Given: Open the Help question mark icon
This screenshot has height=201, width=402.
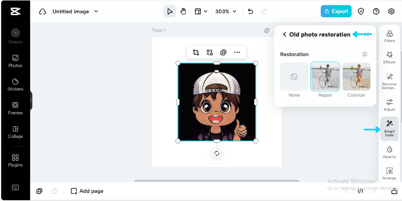Looking at the screenshot, I should [376, 11].
